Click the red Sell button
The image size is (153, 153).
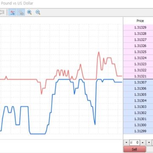coord(135,149)
